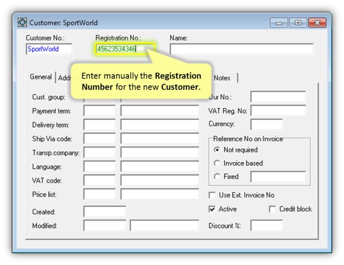
Task: Click the Fixed reference number input field
Action: [x=278, y=176]
